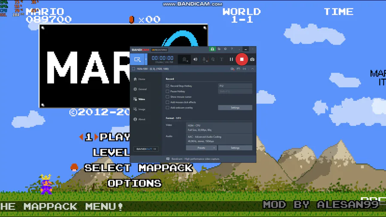Click the chat bubble icon in footer
This screenshot has width=386, height=217.
(168, 159)
